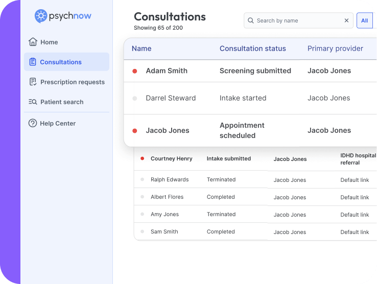Click the red dot beside Jacob Jones row
The image size is (377, 284).
[x=135, y=131]
